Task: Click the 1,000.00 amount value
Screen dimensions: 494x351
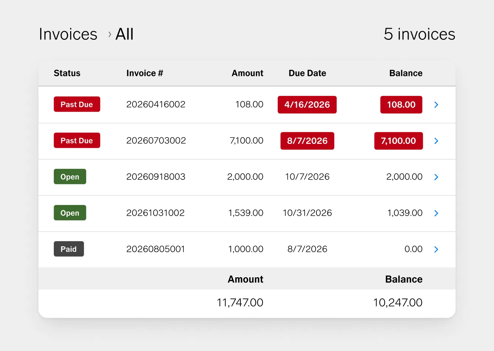Action: [x=246, y=249]
